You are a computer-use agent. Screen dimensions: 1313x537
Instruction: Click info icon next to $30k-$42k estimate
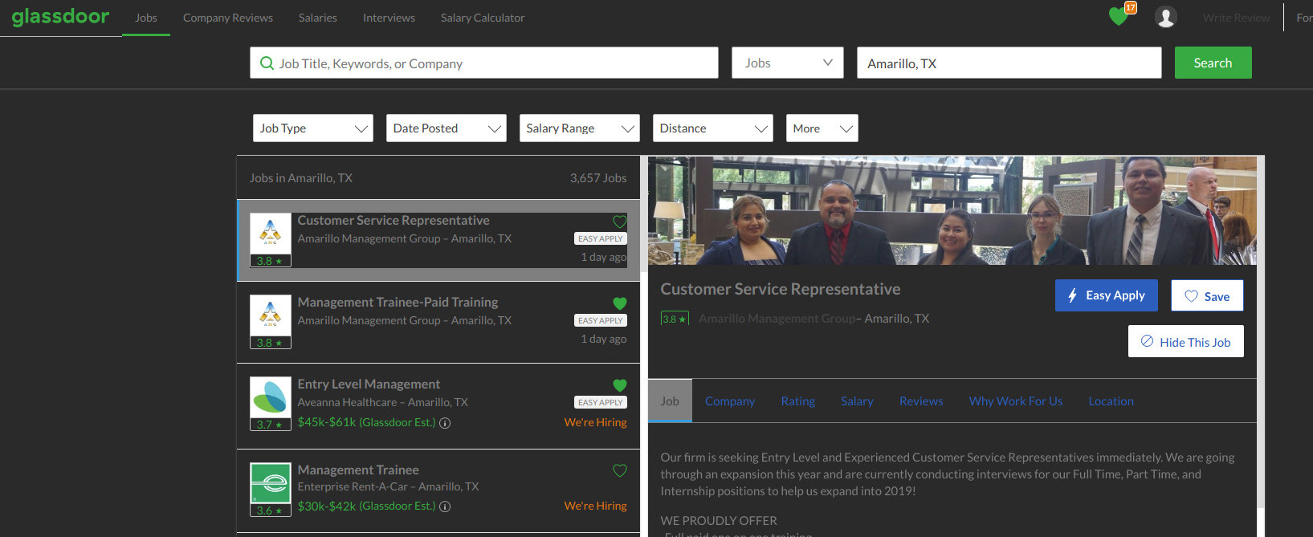445,506
